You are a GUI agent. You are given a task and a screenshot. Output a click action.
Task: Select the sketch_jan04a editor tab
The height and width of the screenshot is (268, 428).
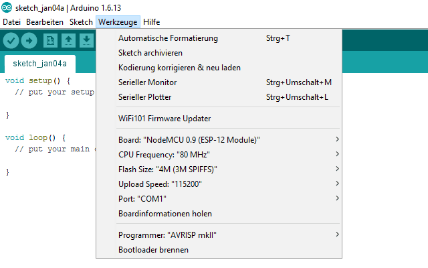coord(40,64)
